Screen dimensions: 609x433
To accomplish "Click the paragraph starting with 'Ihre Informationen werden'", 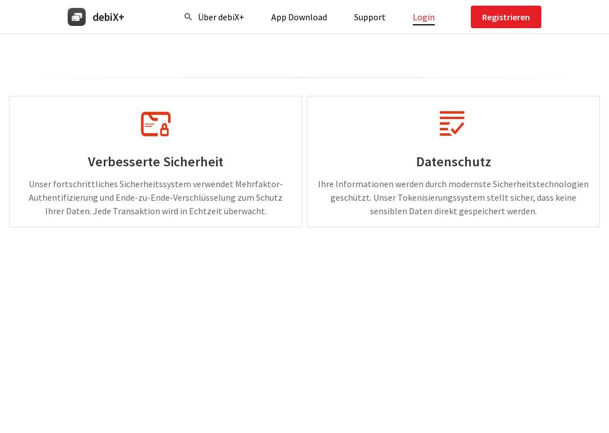I will pyautogui.click(x=453, y=198).
